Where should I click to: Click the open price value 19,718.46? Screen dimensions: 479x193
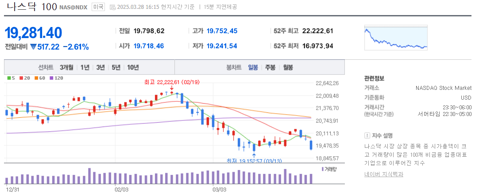149,46
